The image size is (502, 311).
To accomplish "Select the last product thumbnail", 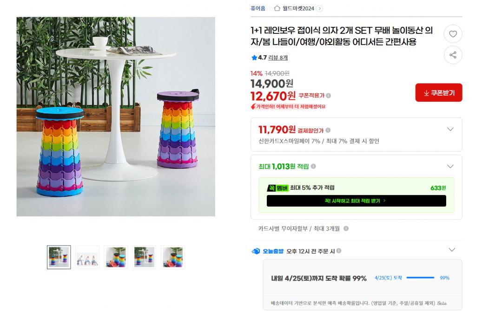I will coord(173,257).
